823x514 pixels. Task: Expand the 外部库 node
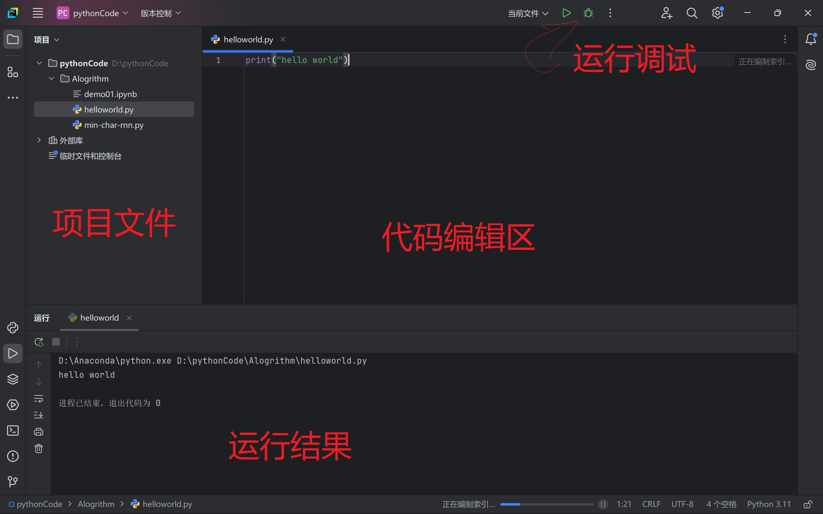39,140
